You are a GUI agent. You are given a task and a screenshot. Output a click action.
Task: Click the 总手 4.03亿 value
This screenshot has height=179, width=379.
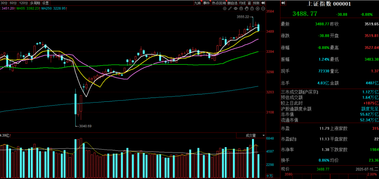point(324,83)
